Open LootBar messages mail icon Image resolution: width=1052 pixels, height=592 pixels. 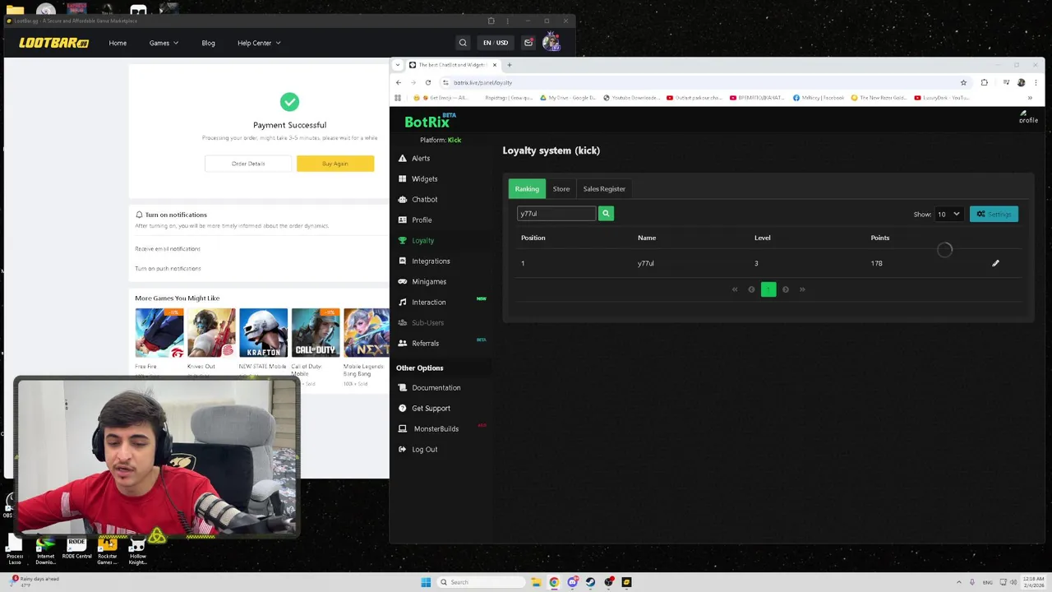(x=528, y=43)
